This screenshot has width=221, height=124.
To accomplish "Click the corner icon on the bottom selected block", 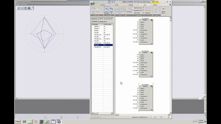I will pyautogui.click(x=152, y=86).
